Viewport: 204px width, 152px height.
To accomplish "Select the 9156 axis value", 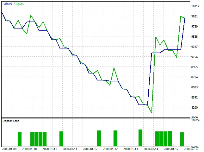I will [195, 57].
